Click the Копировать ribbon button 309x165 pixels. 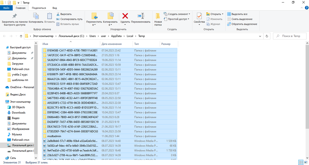[36, 19]
